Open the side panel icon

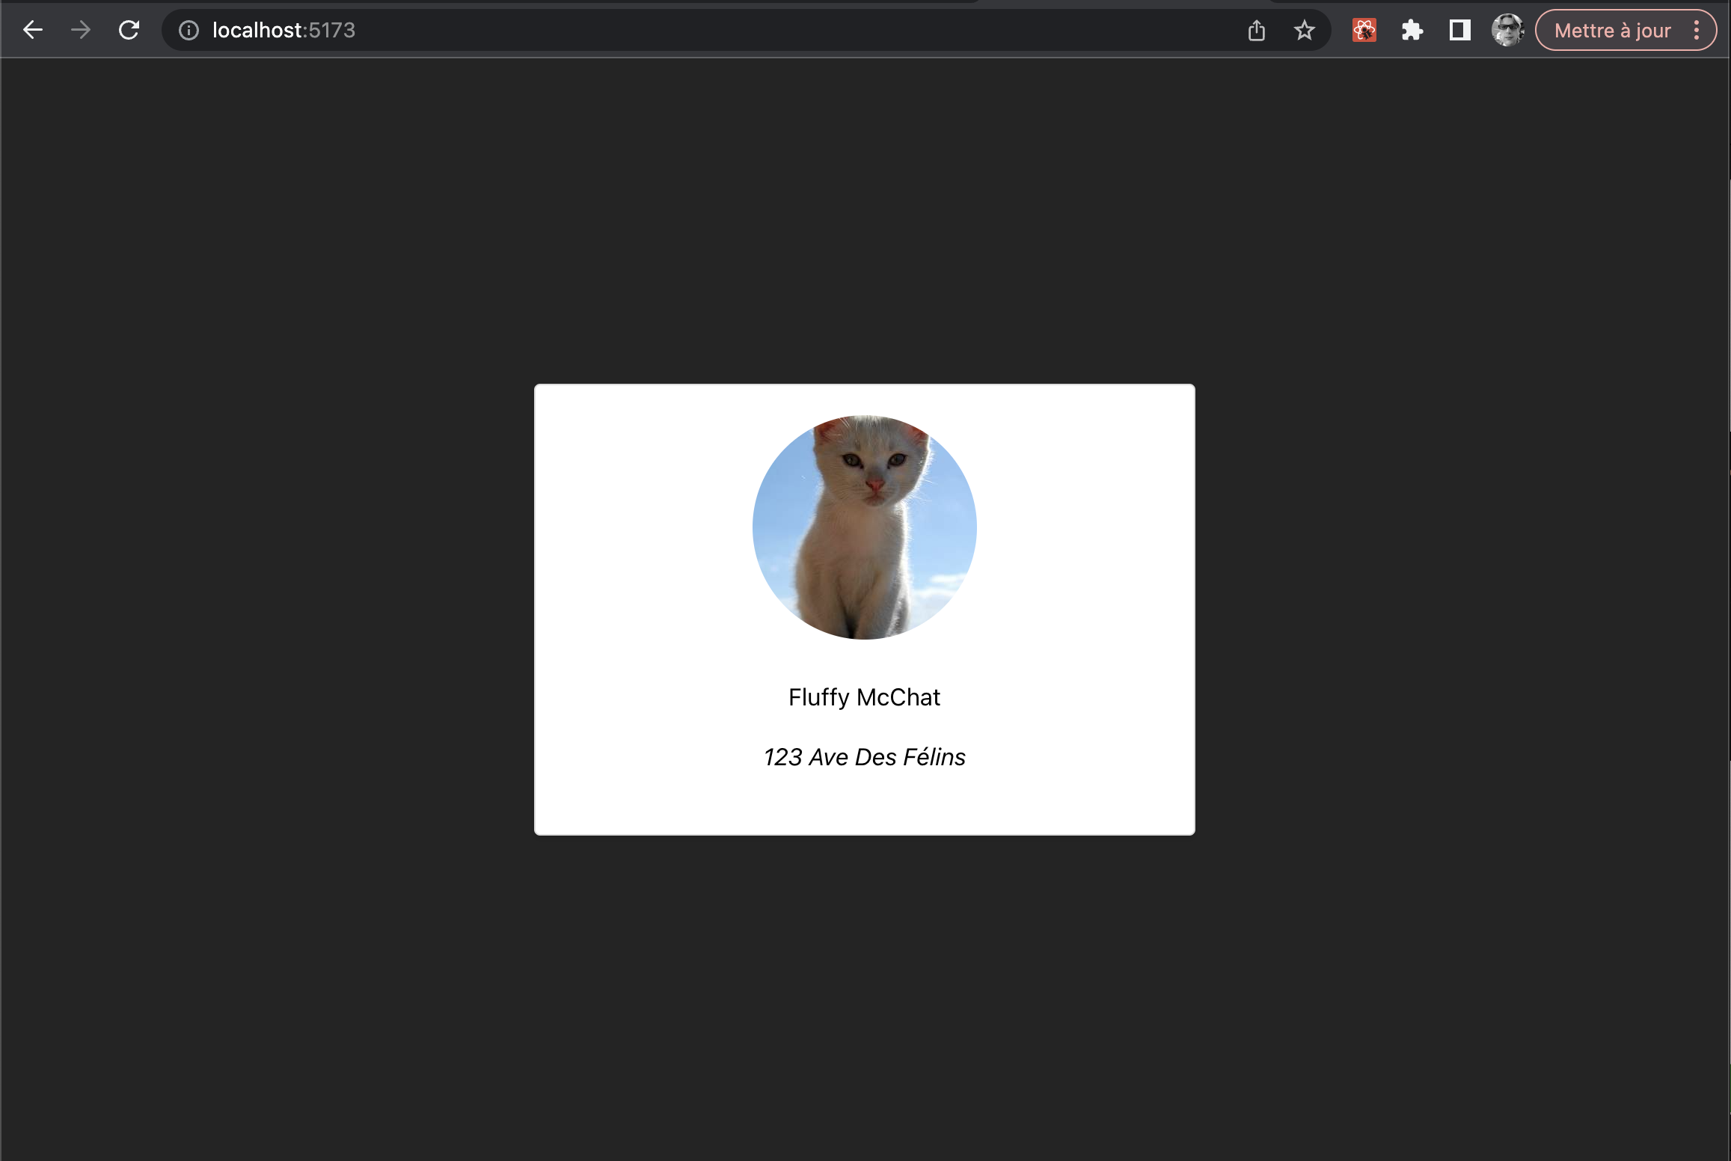pyautogui.click(x=1458, y=30)
